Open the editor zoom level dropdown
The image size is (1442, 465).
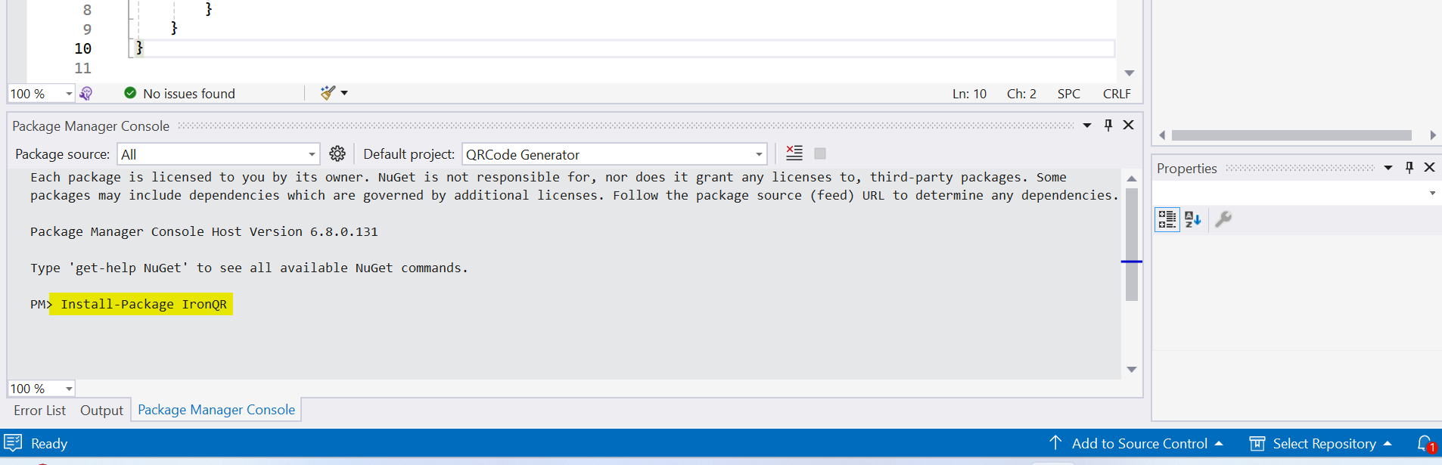[69, 94]
